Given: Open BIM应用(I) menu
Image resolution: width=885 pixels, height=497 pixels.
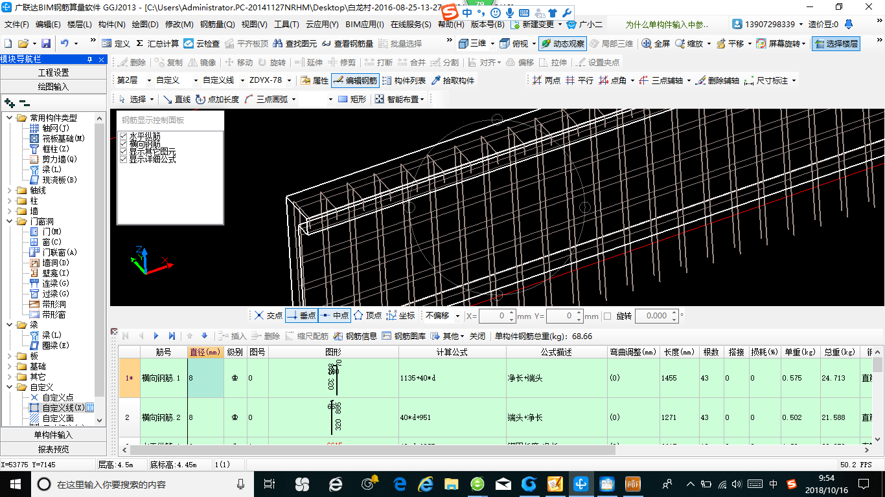Looking at the screenshot, I should click(364, 25).
